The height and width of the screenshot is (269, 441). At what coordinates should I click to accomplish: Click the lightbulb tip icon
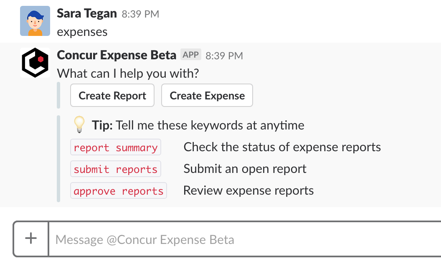(79, 124)
